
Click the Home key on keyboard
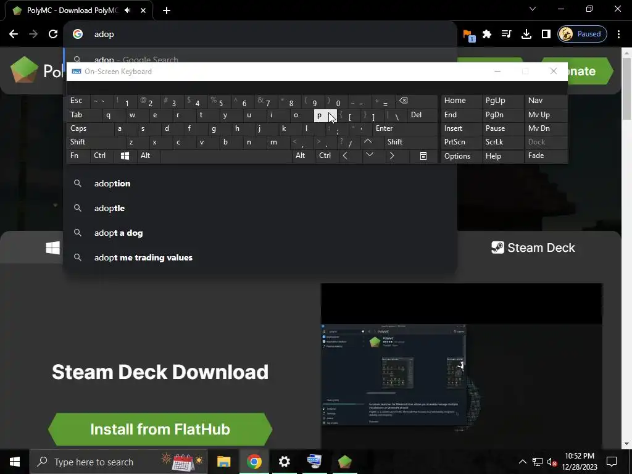click(461, 101)
